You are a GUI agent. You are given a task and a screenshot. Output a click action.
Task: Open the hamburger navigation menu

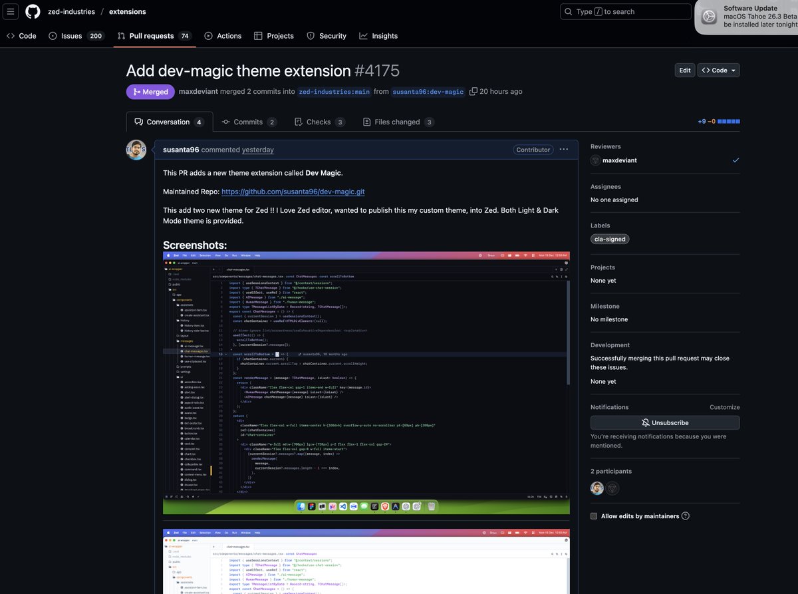11,12
